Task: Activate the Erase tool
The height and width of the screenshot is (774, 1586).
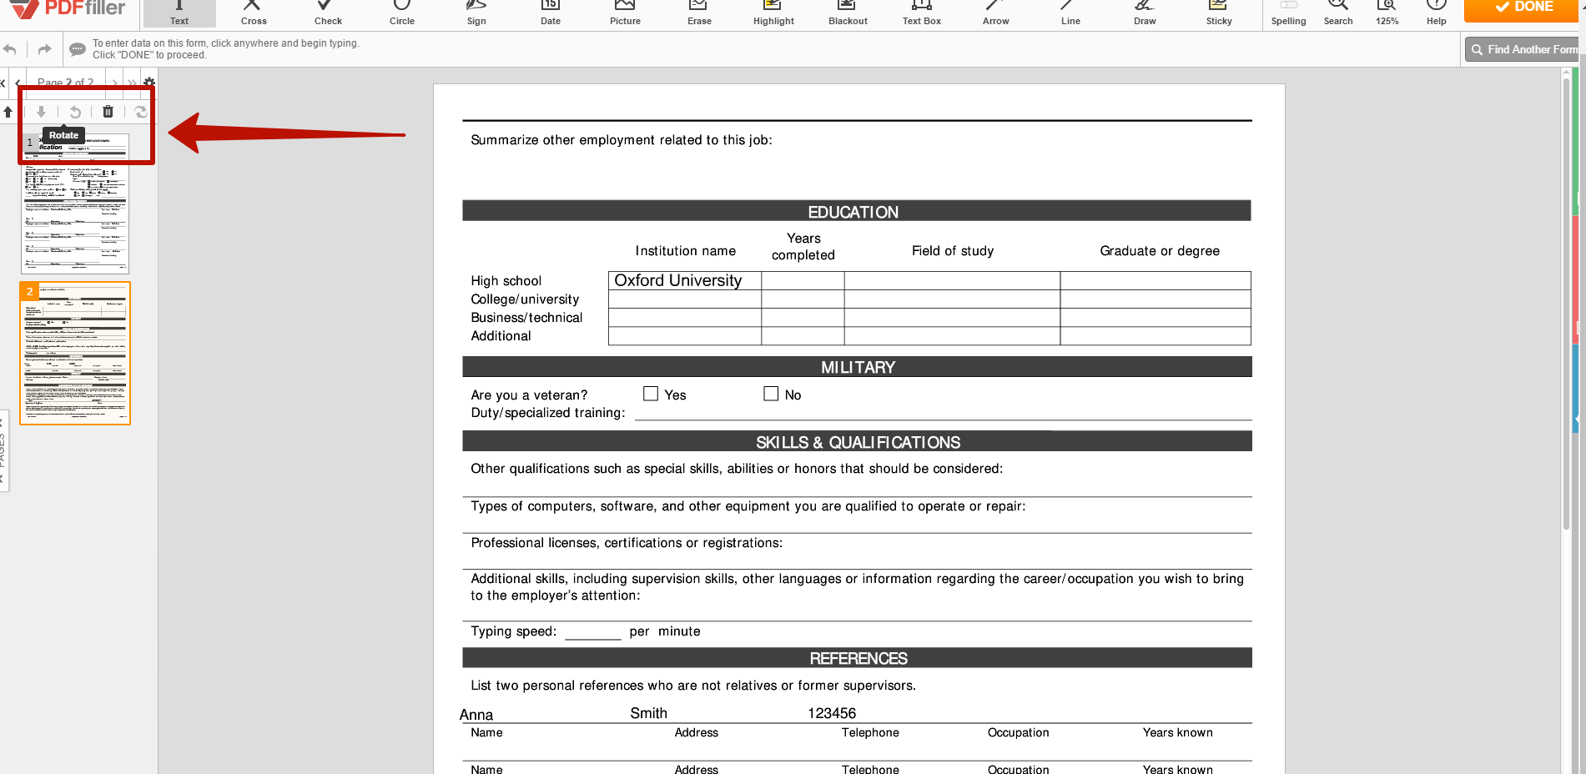Action: tap(699, 13)
